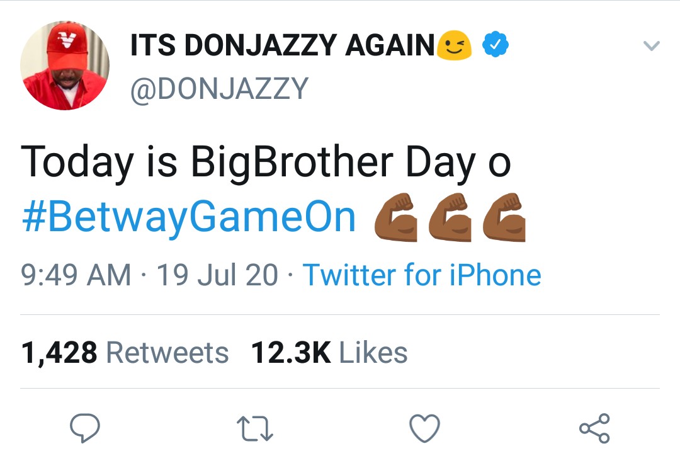Click the Twitter for iPhone source link
Viewport: 680px width, 468px height.
click(x=422, y=275)
